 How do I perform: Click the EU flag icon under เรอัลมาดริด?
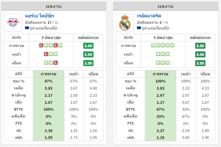[139, 28]
